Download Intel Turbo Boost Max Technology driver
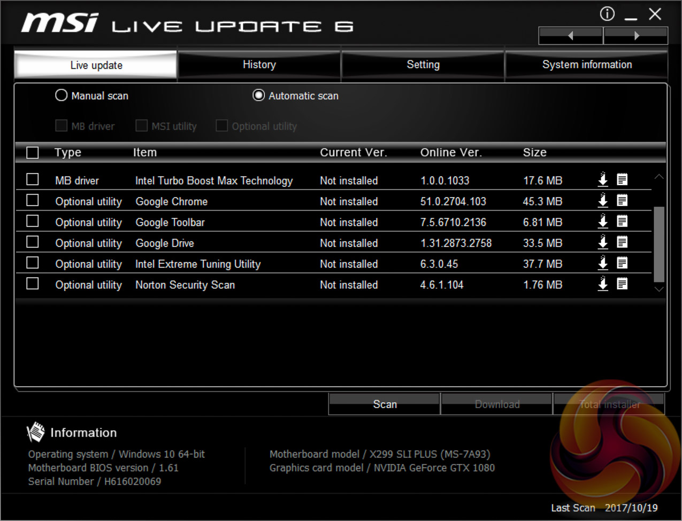This screenshot has width=682, height=521. pos(603,180)
